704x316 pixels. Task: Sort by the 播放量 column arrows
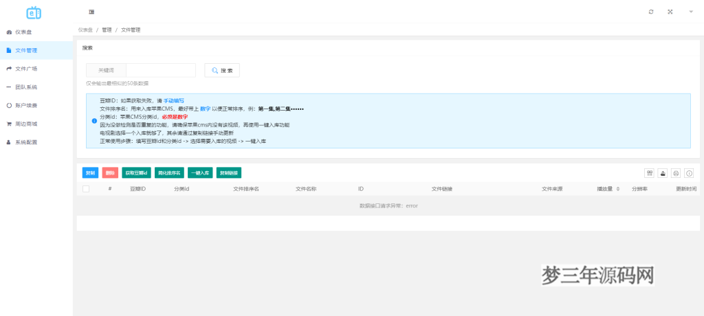618,189
